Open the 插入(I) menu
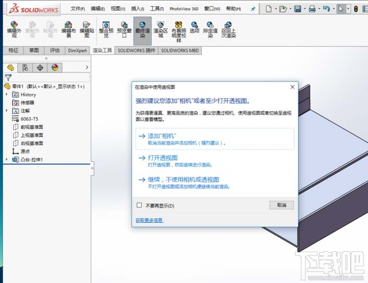The width and height of the screenshot is (368, 283). (137, 9)
